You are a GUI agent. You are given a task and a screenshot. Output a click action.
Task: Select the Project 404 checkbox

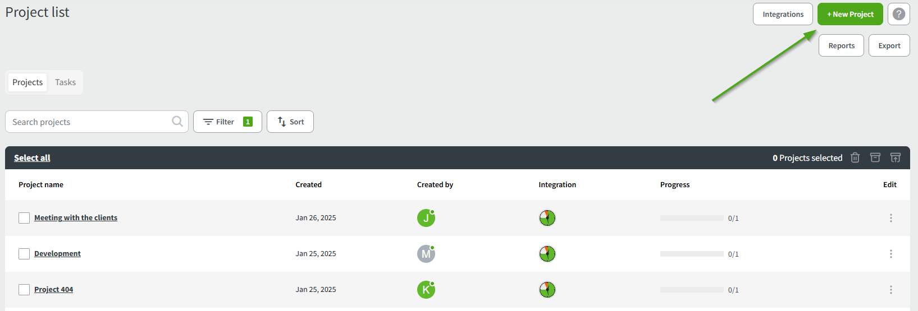click(x=24, y=290)
